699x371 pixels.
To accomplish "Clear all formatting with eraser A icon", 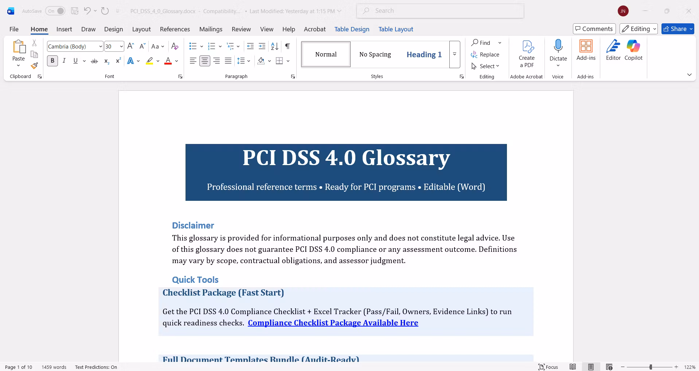I will (x=175, y=46).
